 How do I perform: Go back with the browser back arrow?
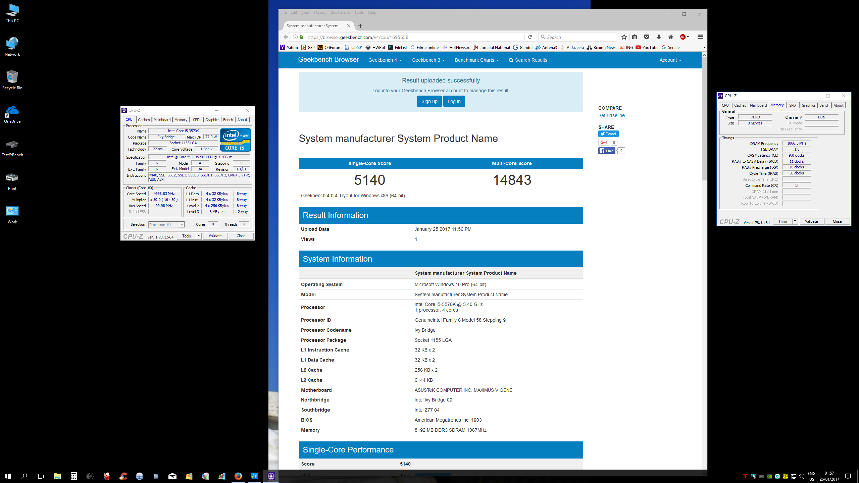[286, 37]
